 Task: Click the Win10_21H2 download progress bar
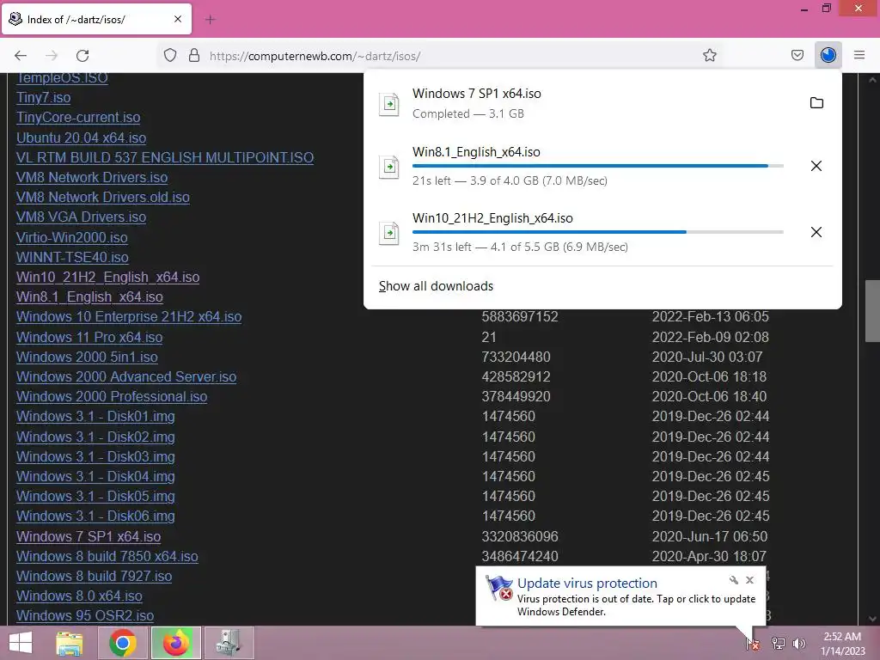tap(598, 232)
